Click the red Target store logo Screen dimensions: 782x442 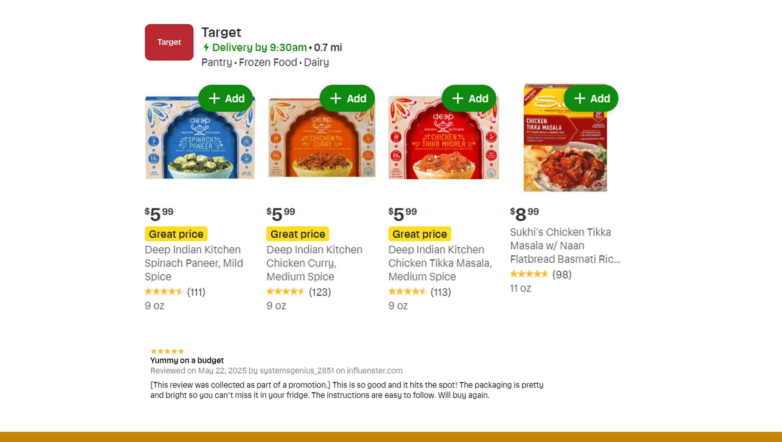point(169,42)
